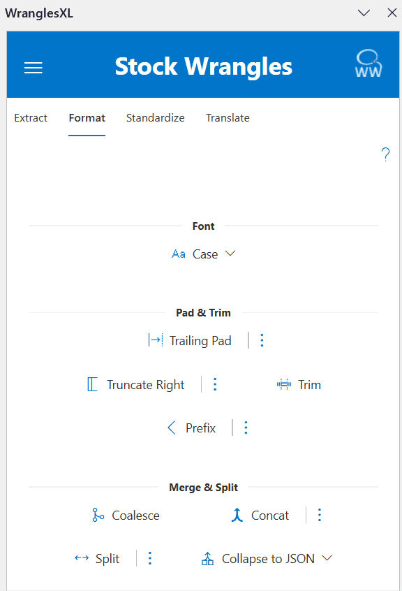The height and width of the screenshot is (591, 402).
Task: Switch to the Standardize tab
Action: coord(155,118)
